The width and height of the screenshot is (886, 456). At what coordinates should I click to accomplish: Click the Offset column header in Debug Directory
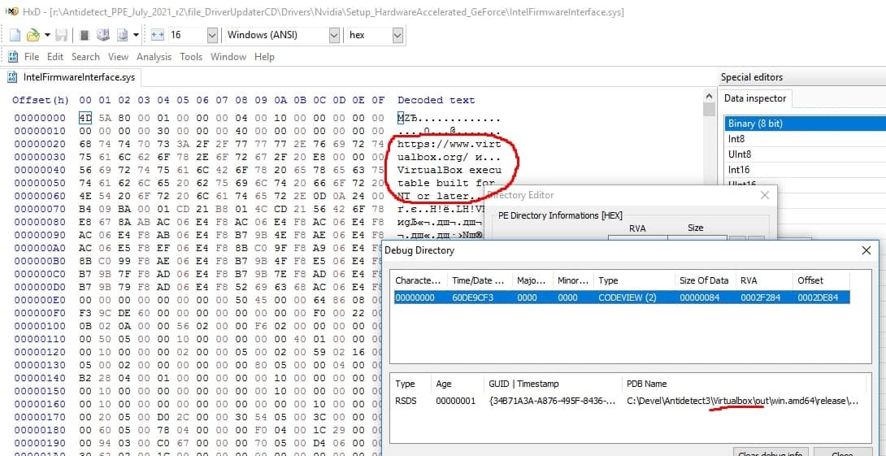(x=821, y=280)
